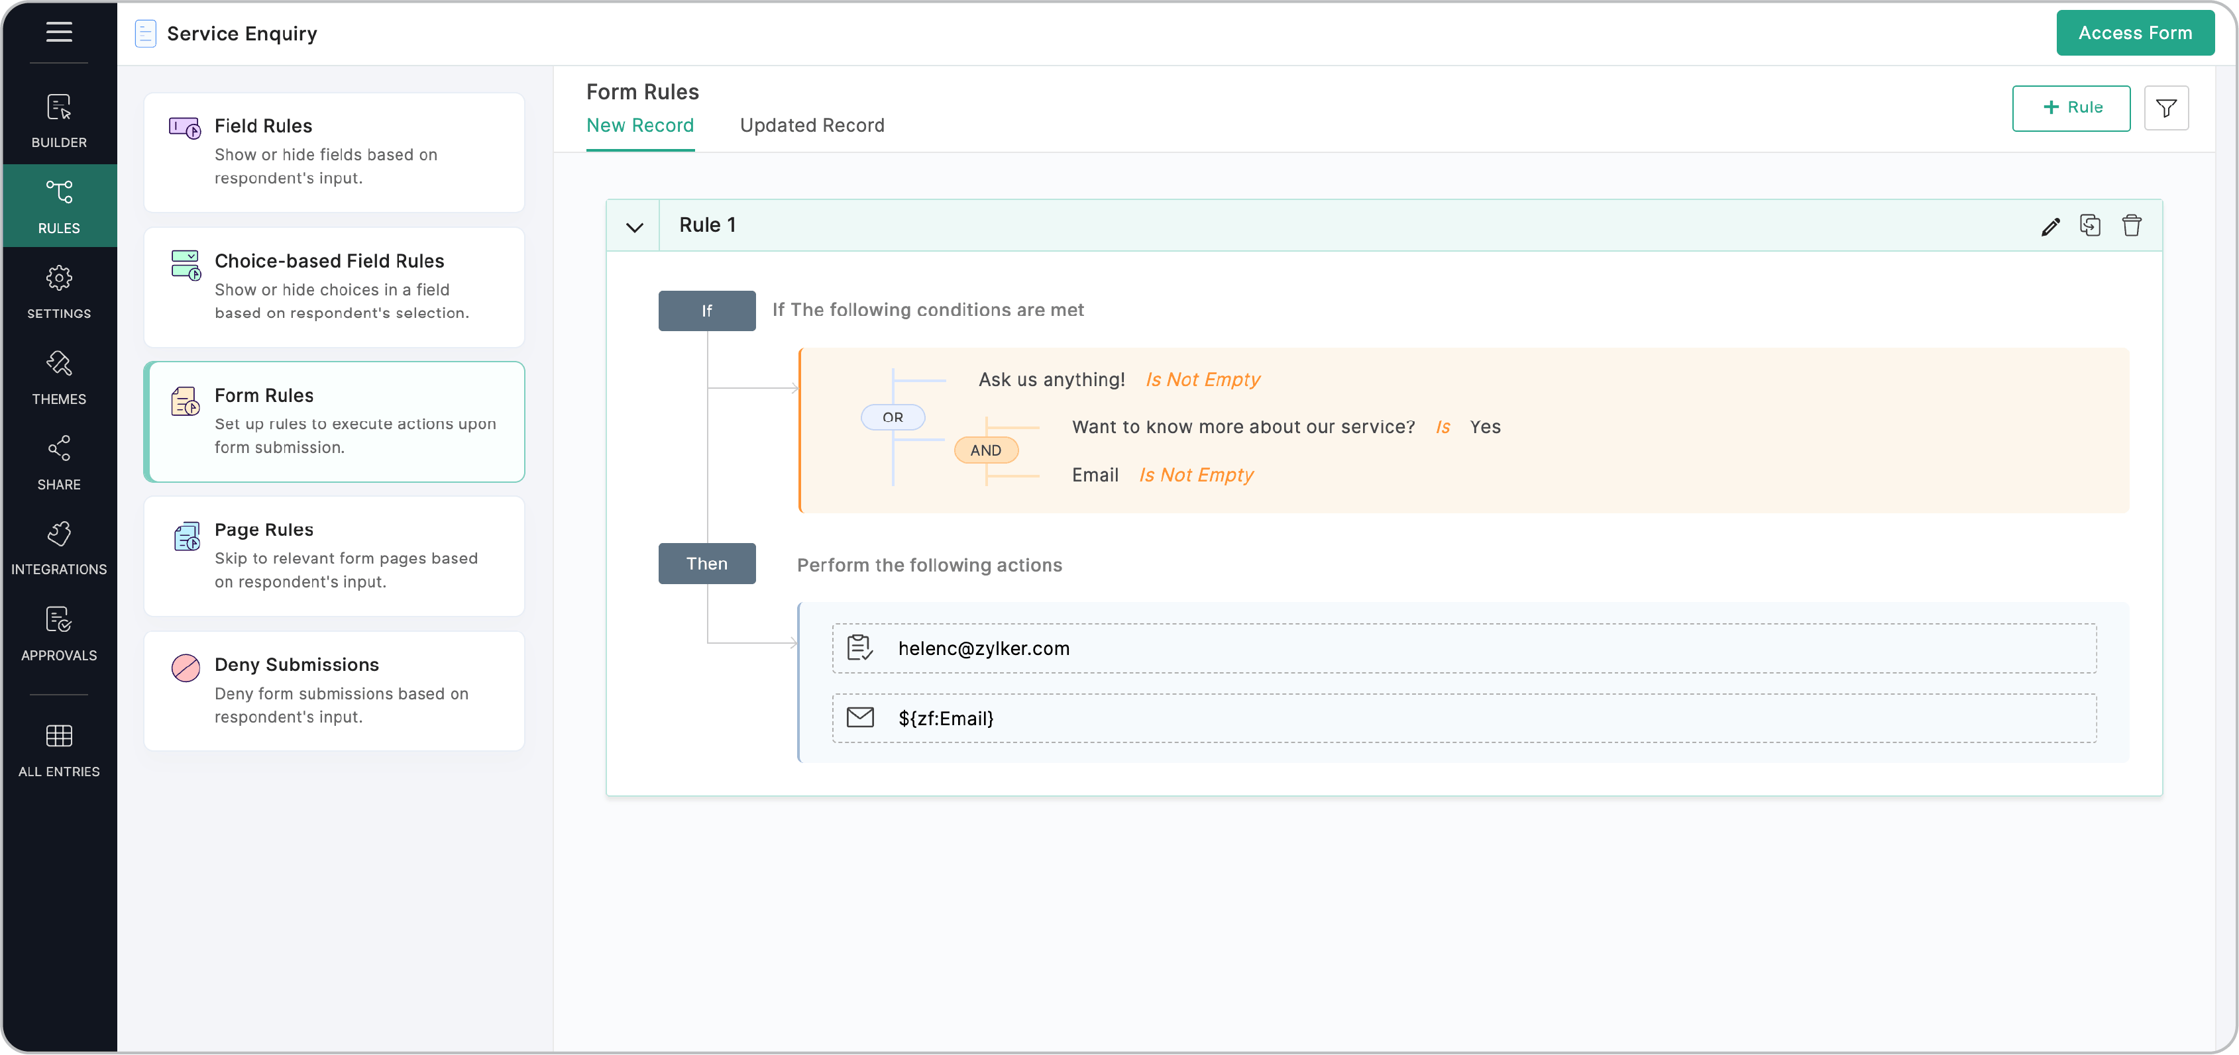
Task: Click the add Rule button
Action: point(2071,108)
